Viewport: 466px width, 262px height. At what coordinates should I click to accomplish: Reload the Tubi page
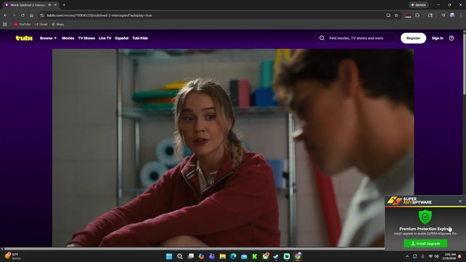23,15
